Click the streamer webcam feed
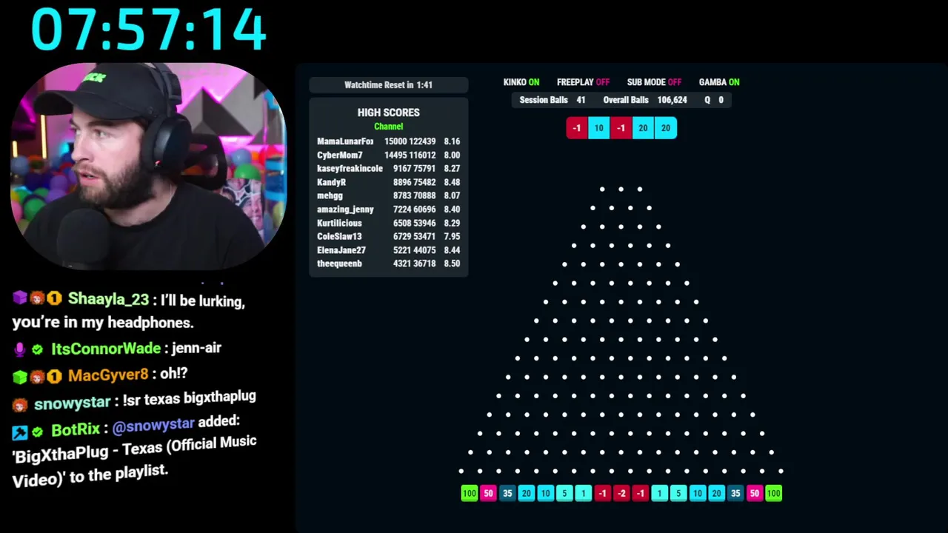The height and width of the screenshot is (533, 948). [x=148, y=167]
